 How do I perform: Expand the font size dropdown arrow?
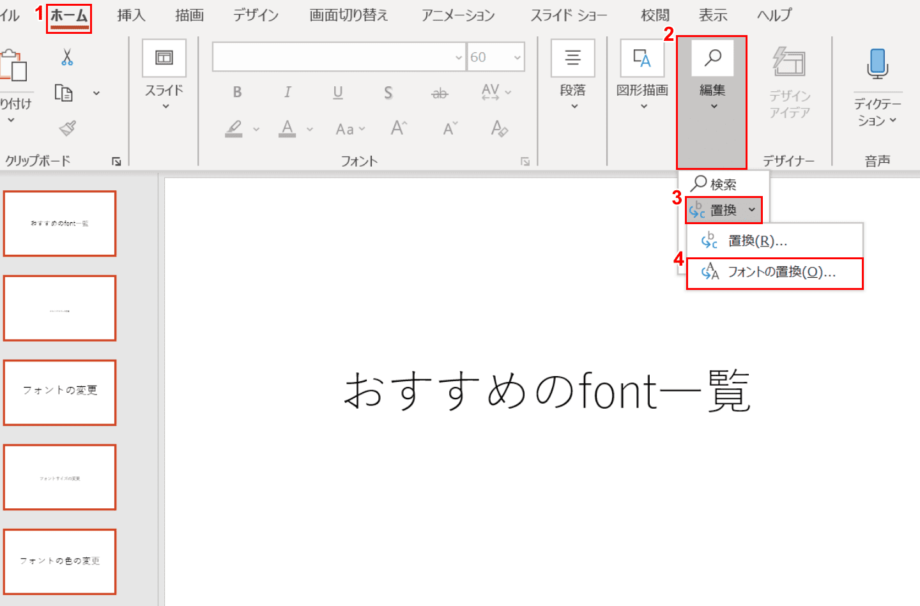click(x=517, y=57)
